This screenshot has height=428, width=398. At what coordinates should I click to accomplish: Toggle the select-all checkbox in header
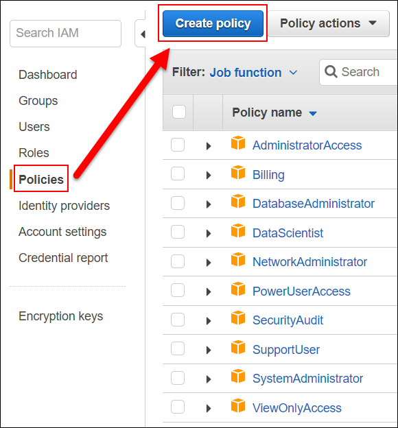[x=179, y=112]
